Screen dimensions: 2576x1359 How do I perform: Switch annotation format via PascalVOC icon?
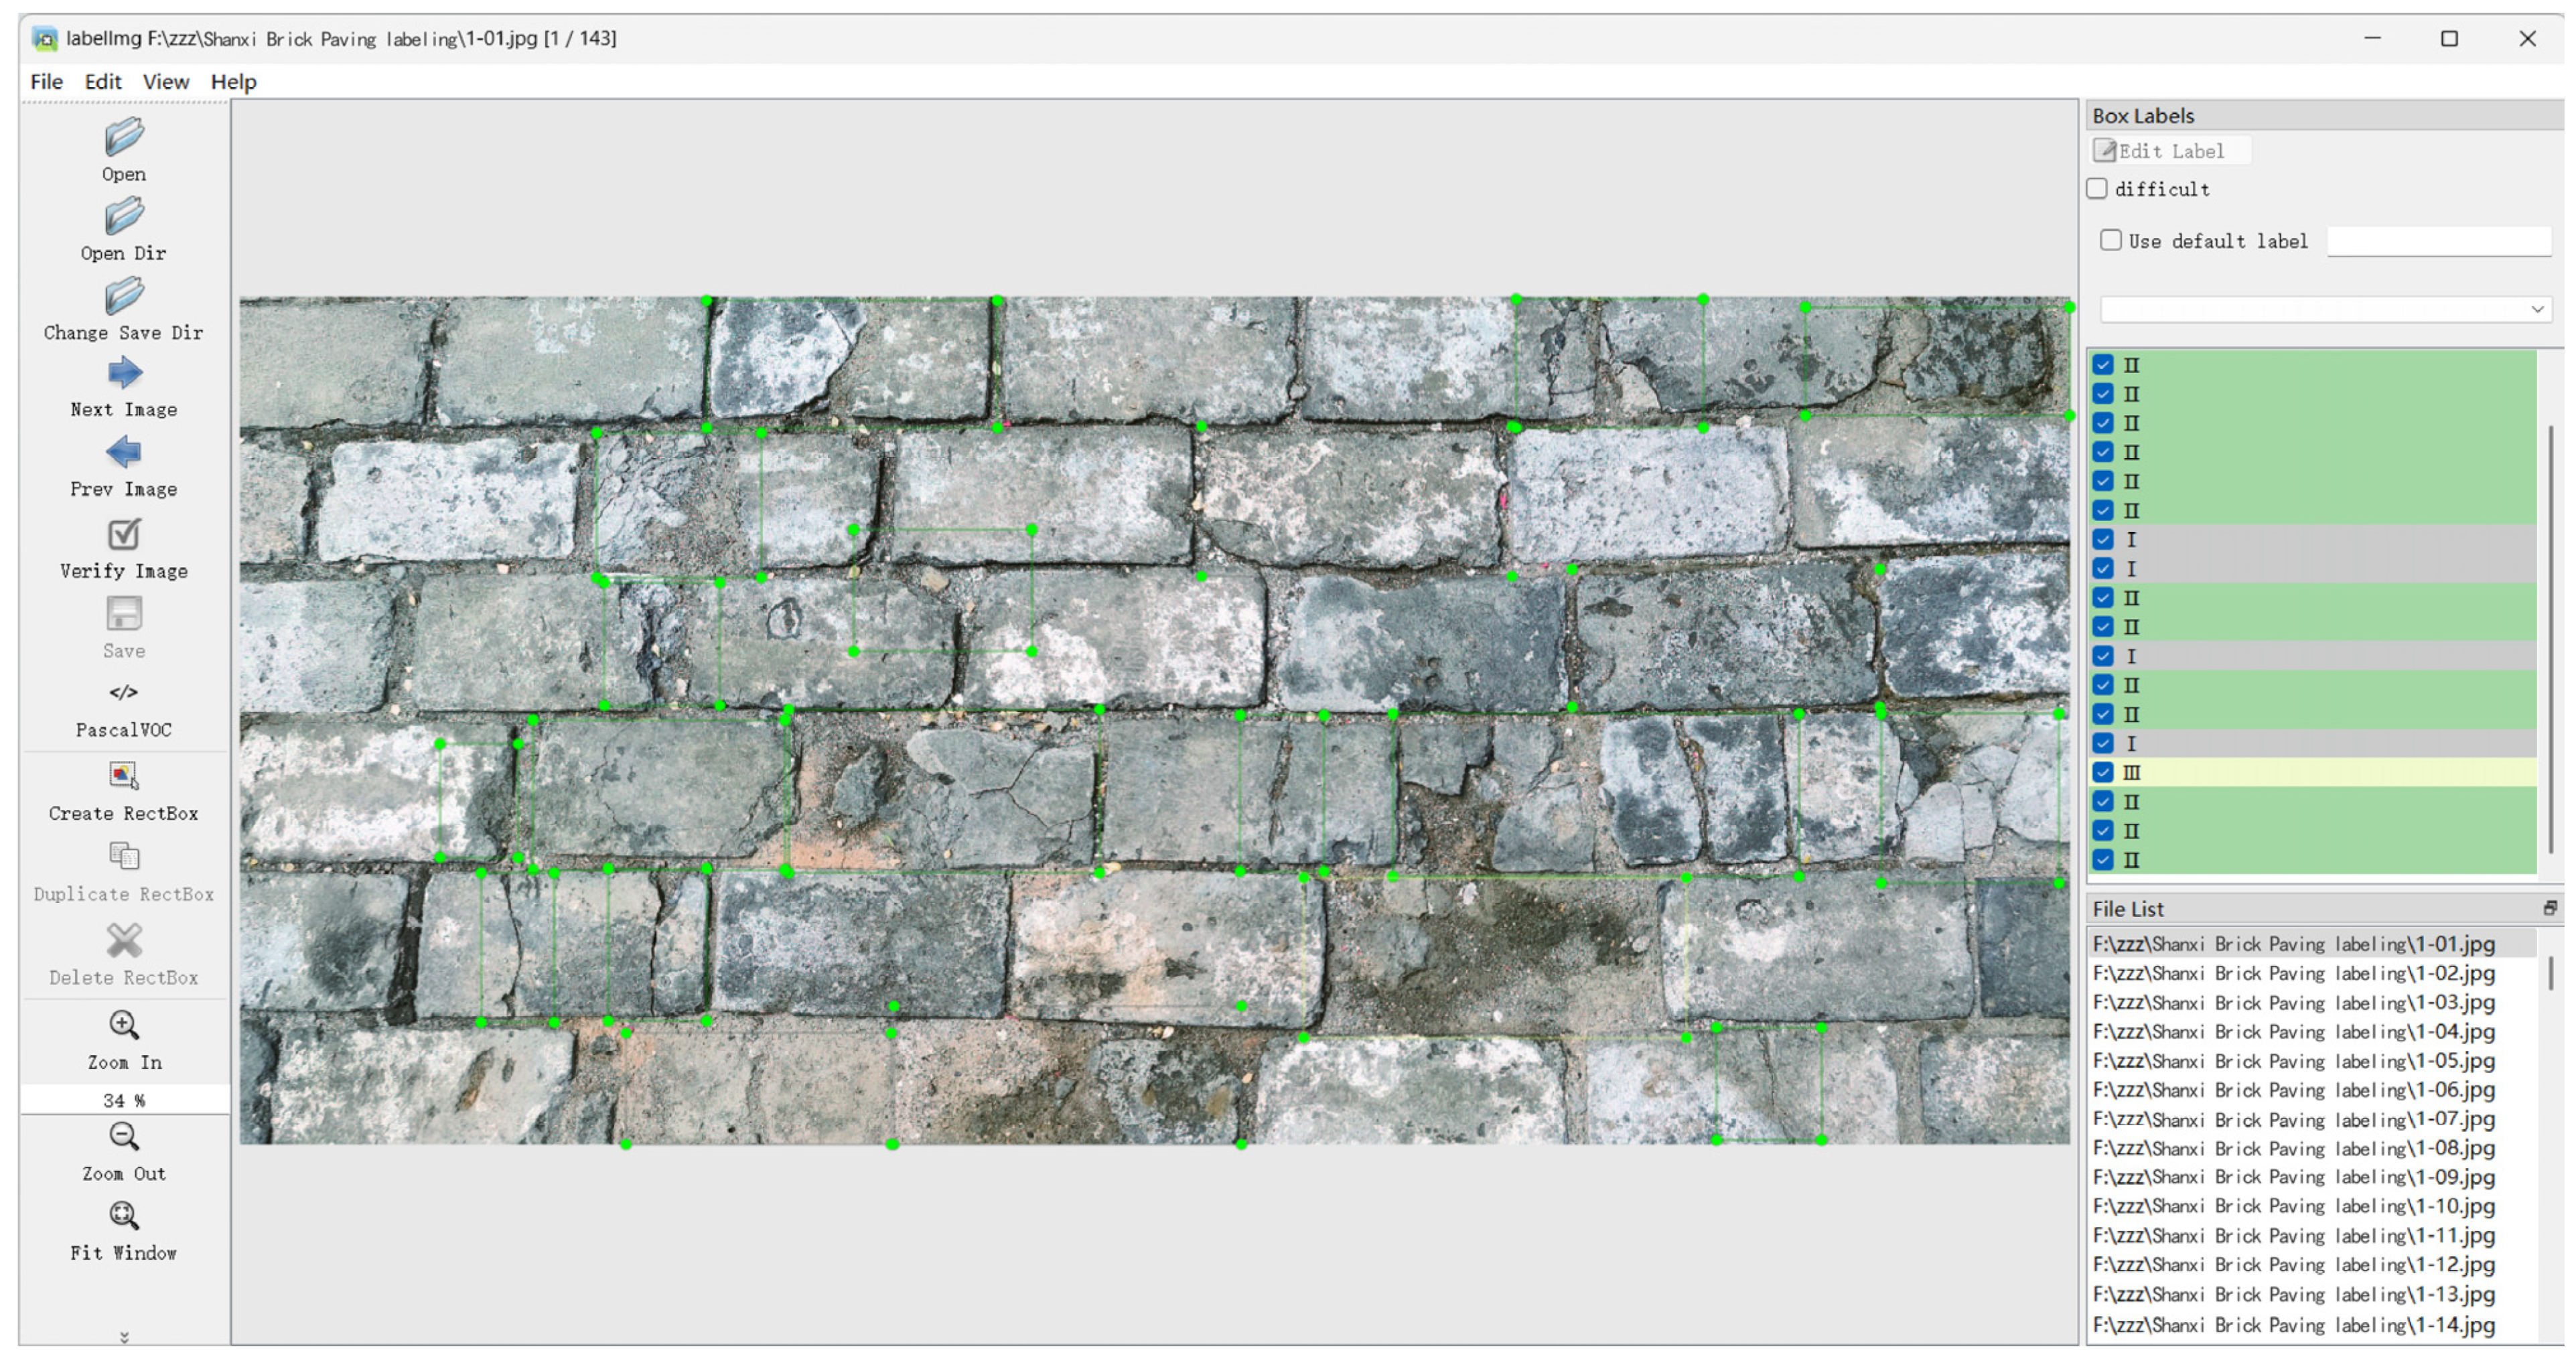click(124, 692)
